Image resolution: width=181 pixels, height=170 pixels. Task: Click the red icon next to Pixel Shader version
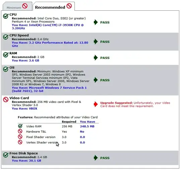(20, 136)
